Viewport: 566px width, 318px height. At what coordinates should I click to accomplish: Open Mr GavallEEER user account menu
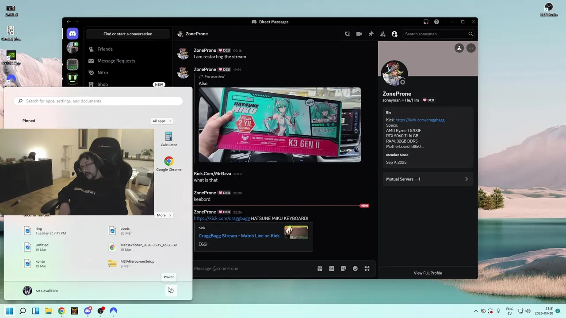click(x=41, y=291)
